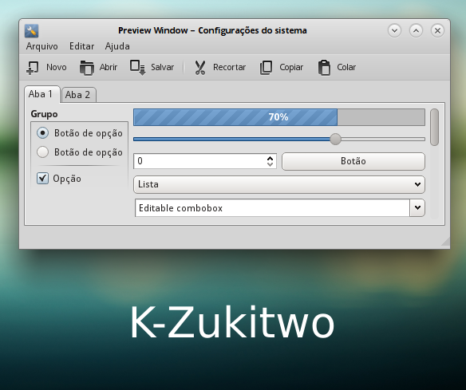Screen dimensions: 466x390
Task: Select the first Botão de opção radio
Action: [43, 133]
